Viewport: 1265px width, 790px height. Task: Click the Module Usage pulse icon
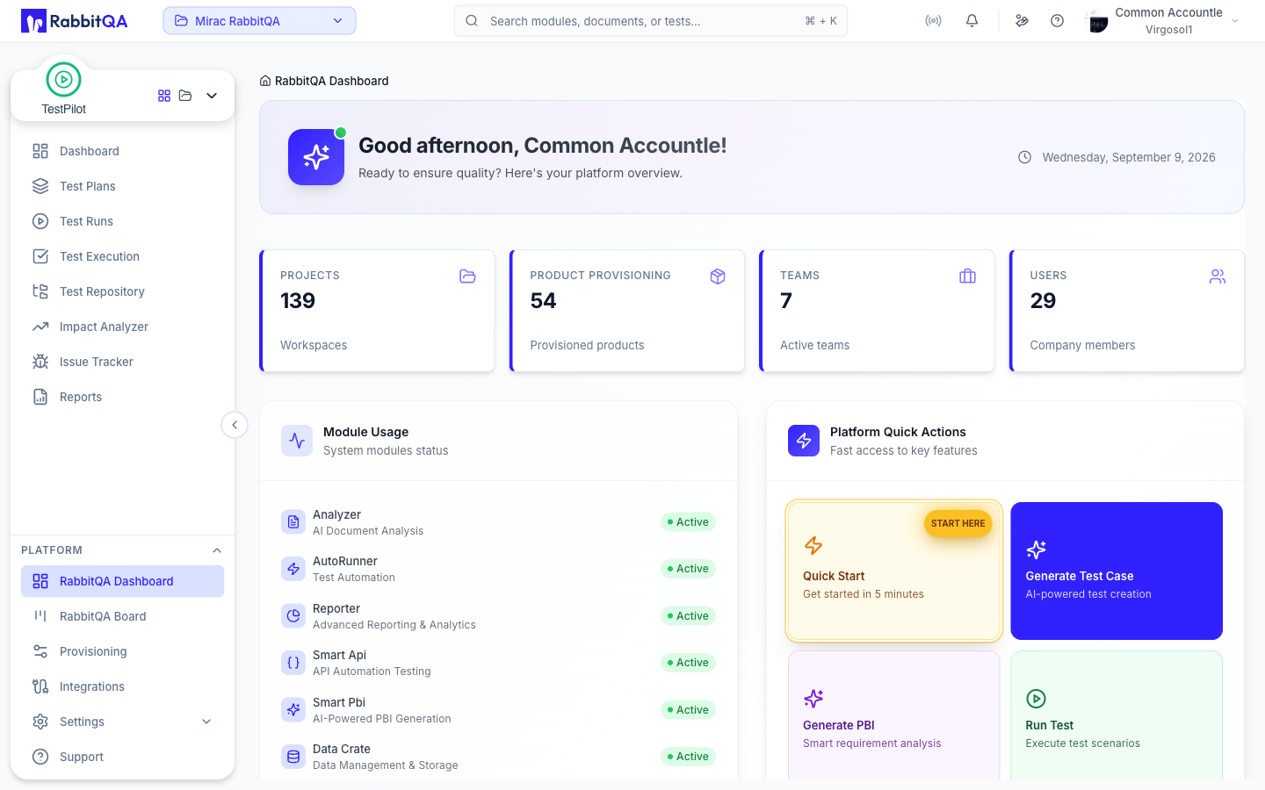coord(297,441)
